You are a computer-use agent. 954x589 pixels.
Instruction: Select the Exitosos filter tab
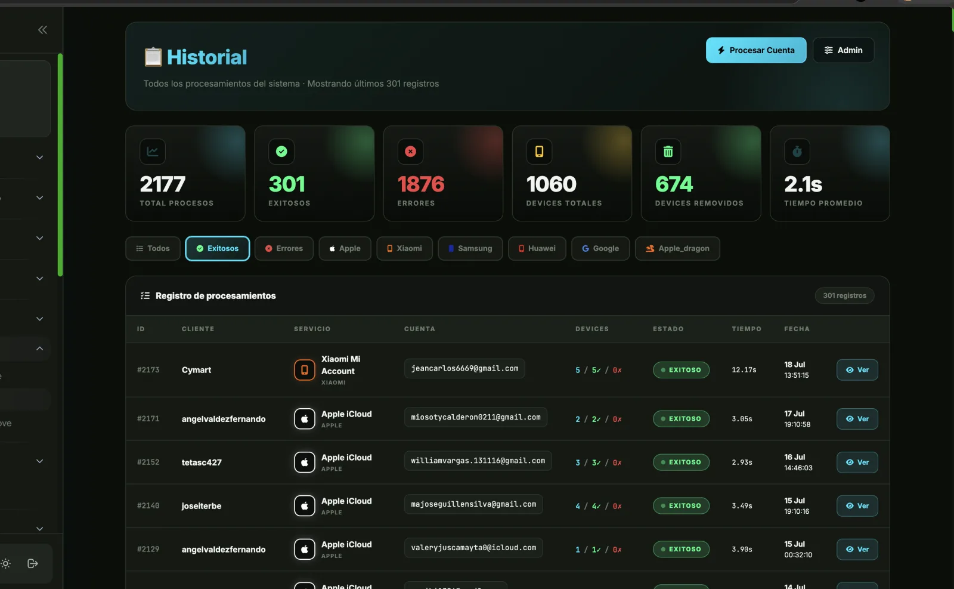tap(218, 249)
